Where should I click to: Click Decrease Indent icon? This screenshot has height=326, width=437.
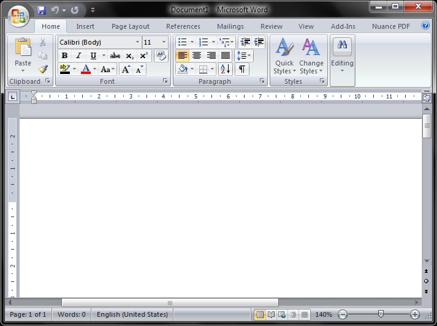point(245,42)
